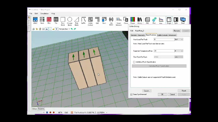Select the Rack tool icon
Screen dimensions: 218x122
tap(42, 21)
